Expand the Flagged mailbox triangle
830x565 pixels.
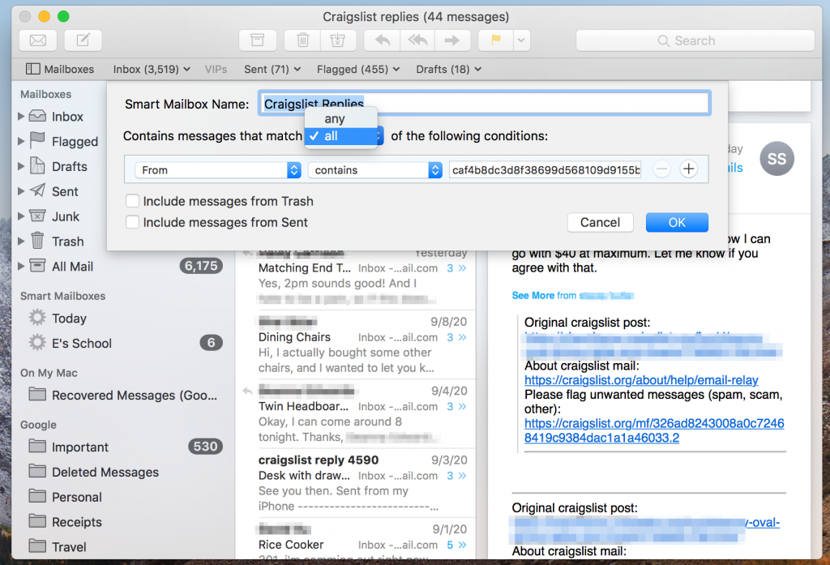pos(21,141)
